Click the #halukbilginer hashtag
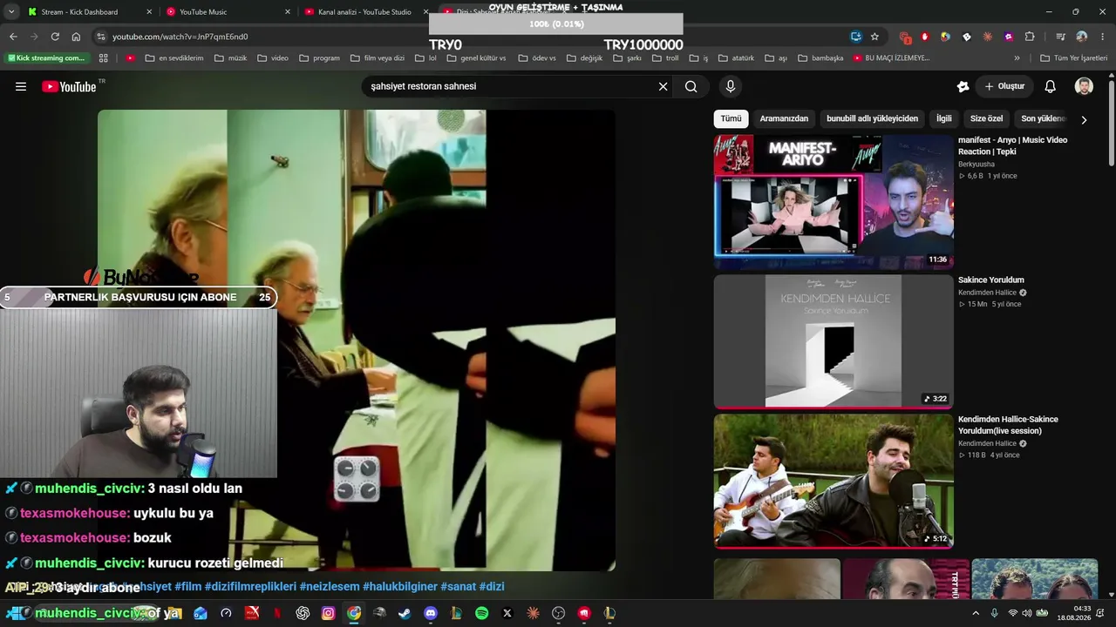1116x627 pixels. [400, 587]
